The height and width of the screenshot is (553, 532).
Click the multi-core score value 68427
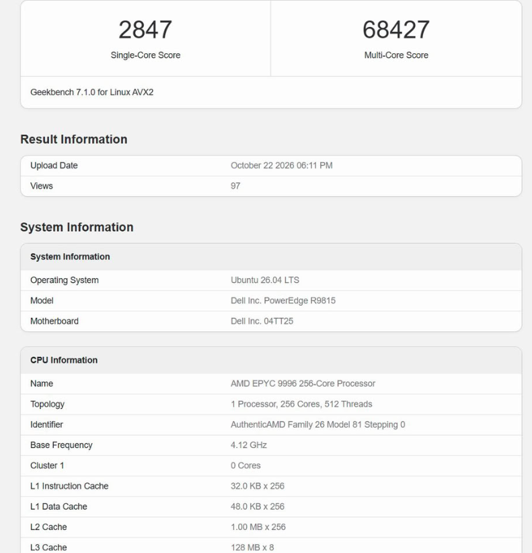coord(396,30)
